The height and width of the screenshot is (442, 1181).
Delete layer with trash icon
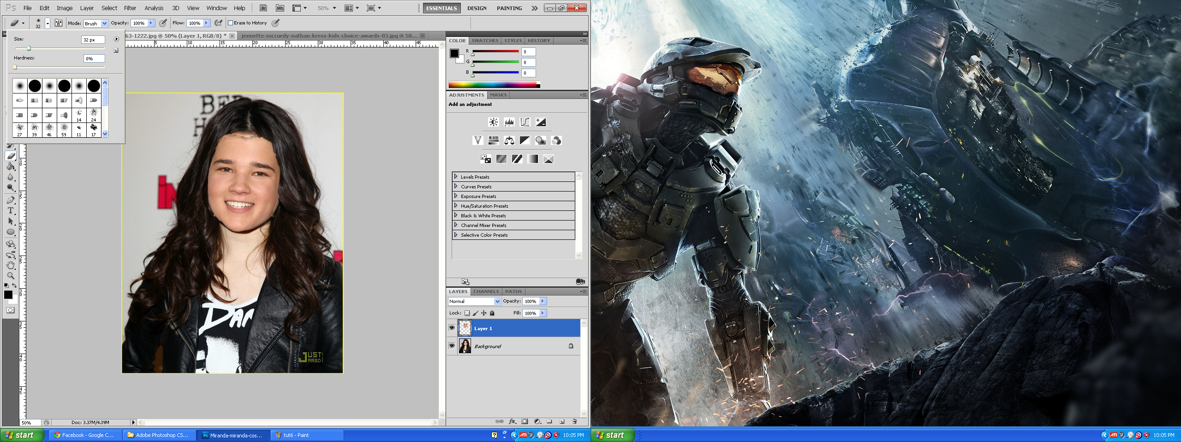(x=574, y=421)
